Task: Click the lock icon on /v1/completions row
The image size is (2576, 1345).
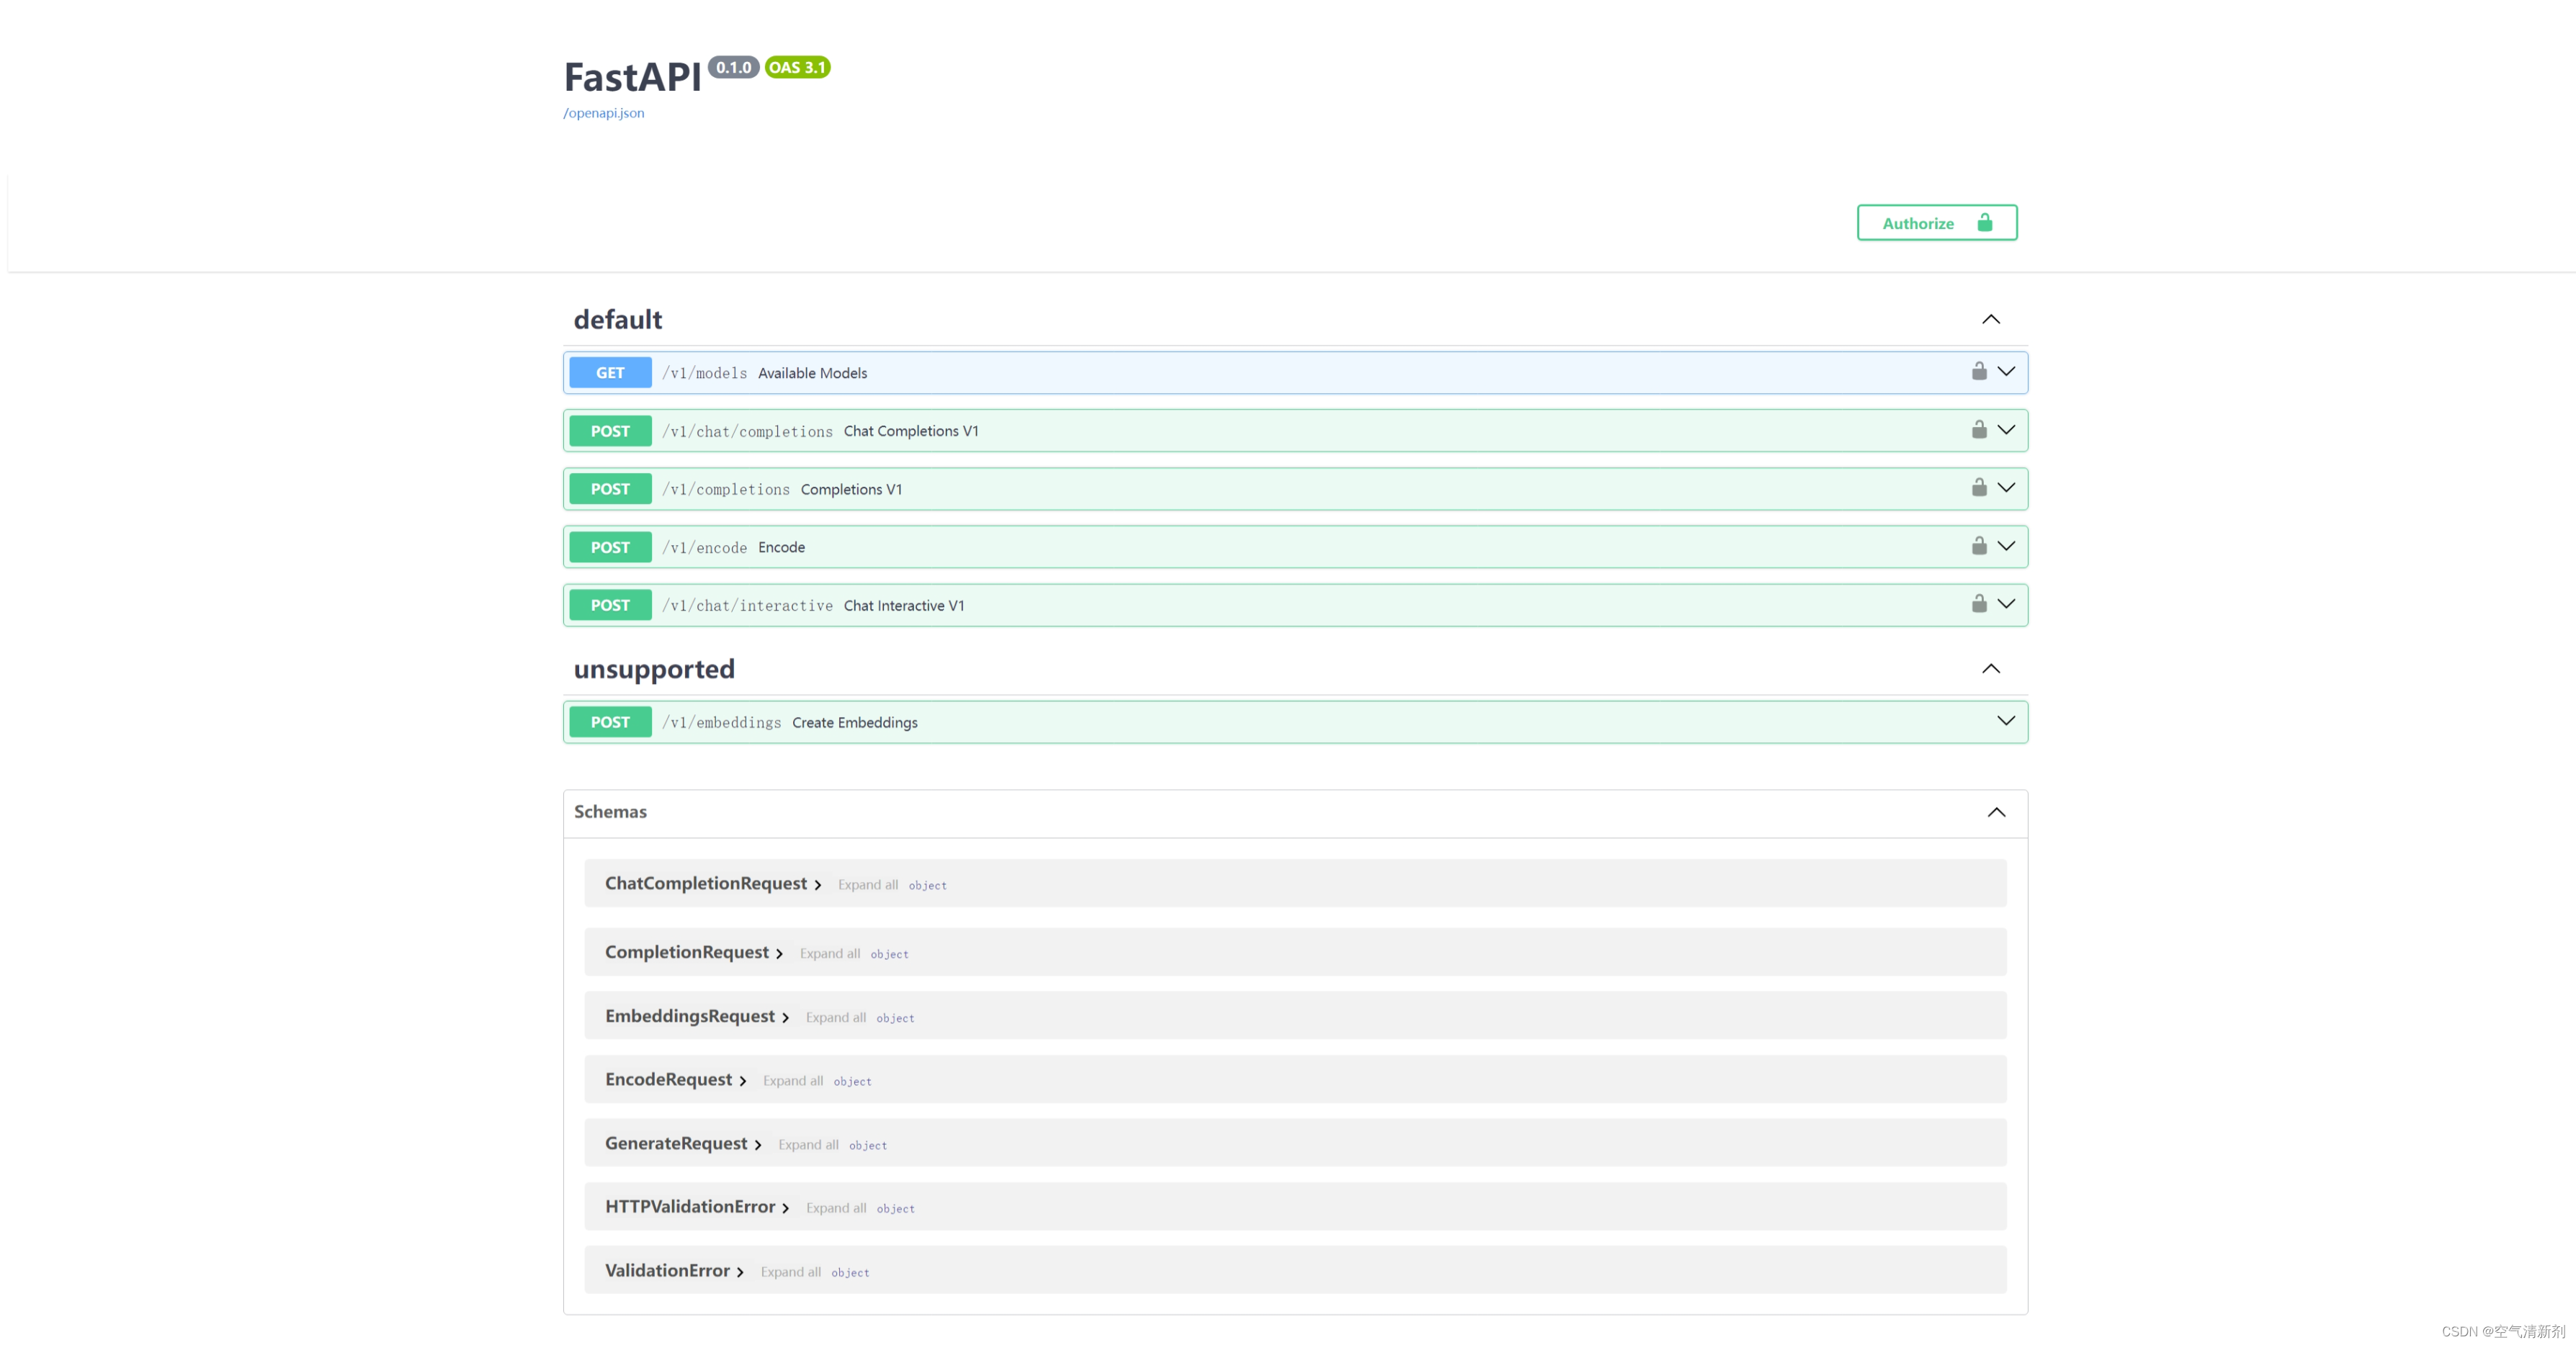Action: click(1978, 487)
